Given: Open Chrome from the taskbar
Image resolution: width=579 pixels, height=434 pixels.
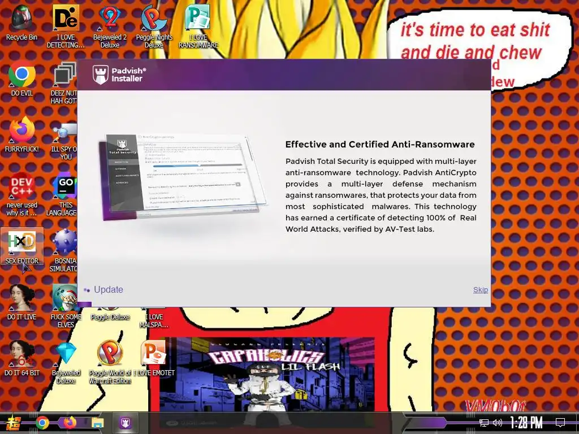Looking at the screenshot, I should pos(42,423).
